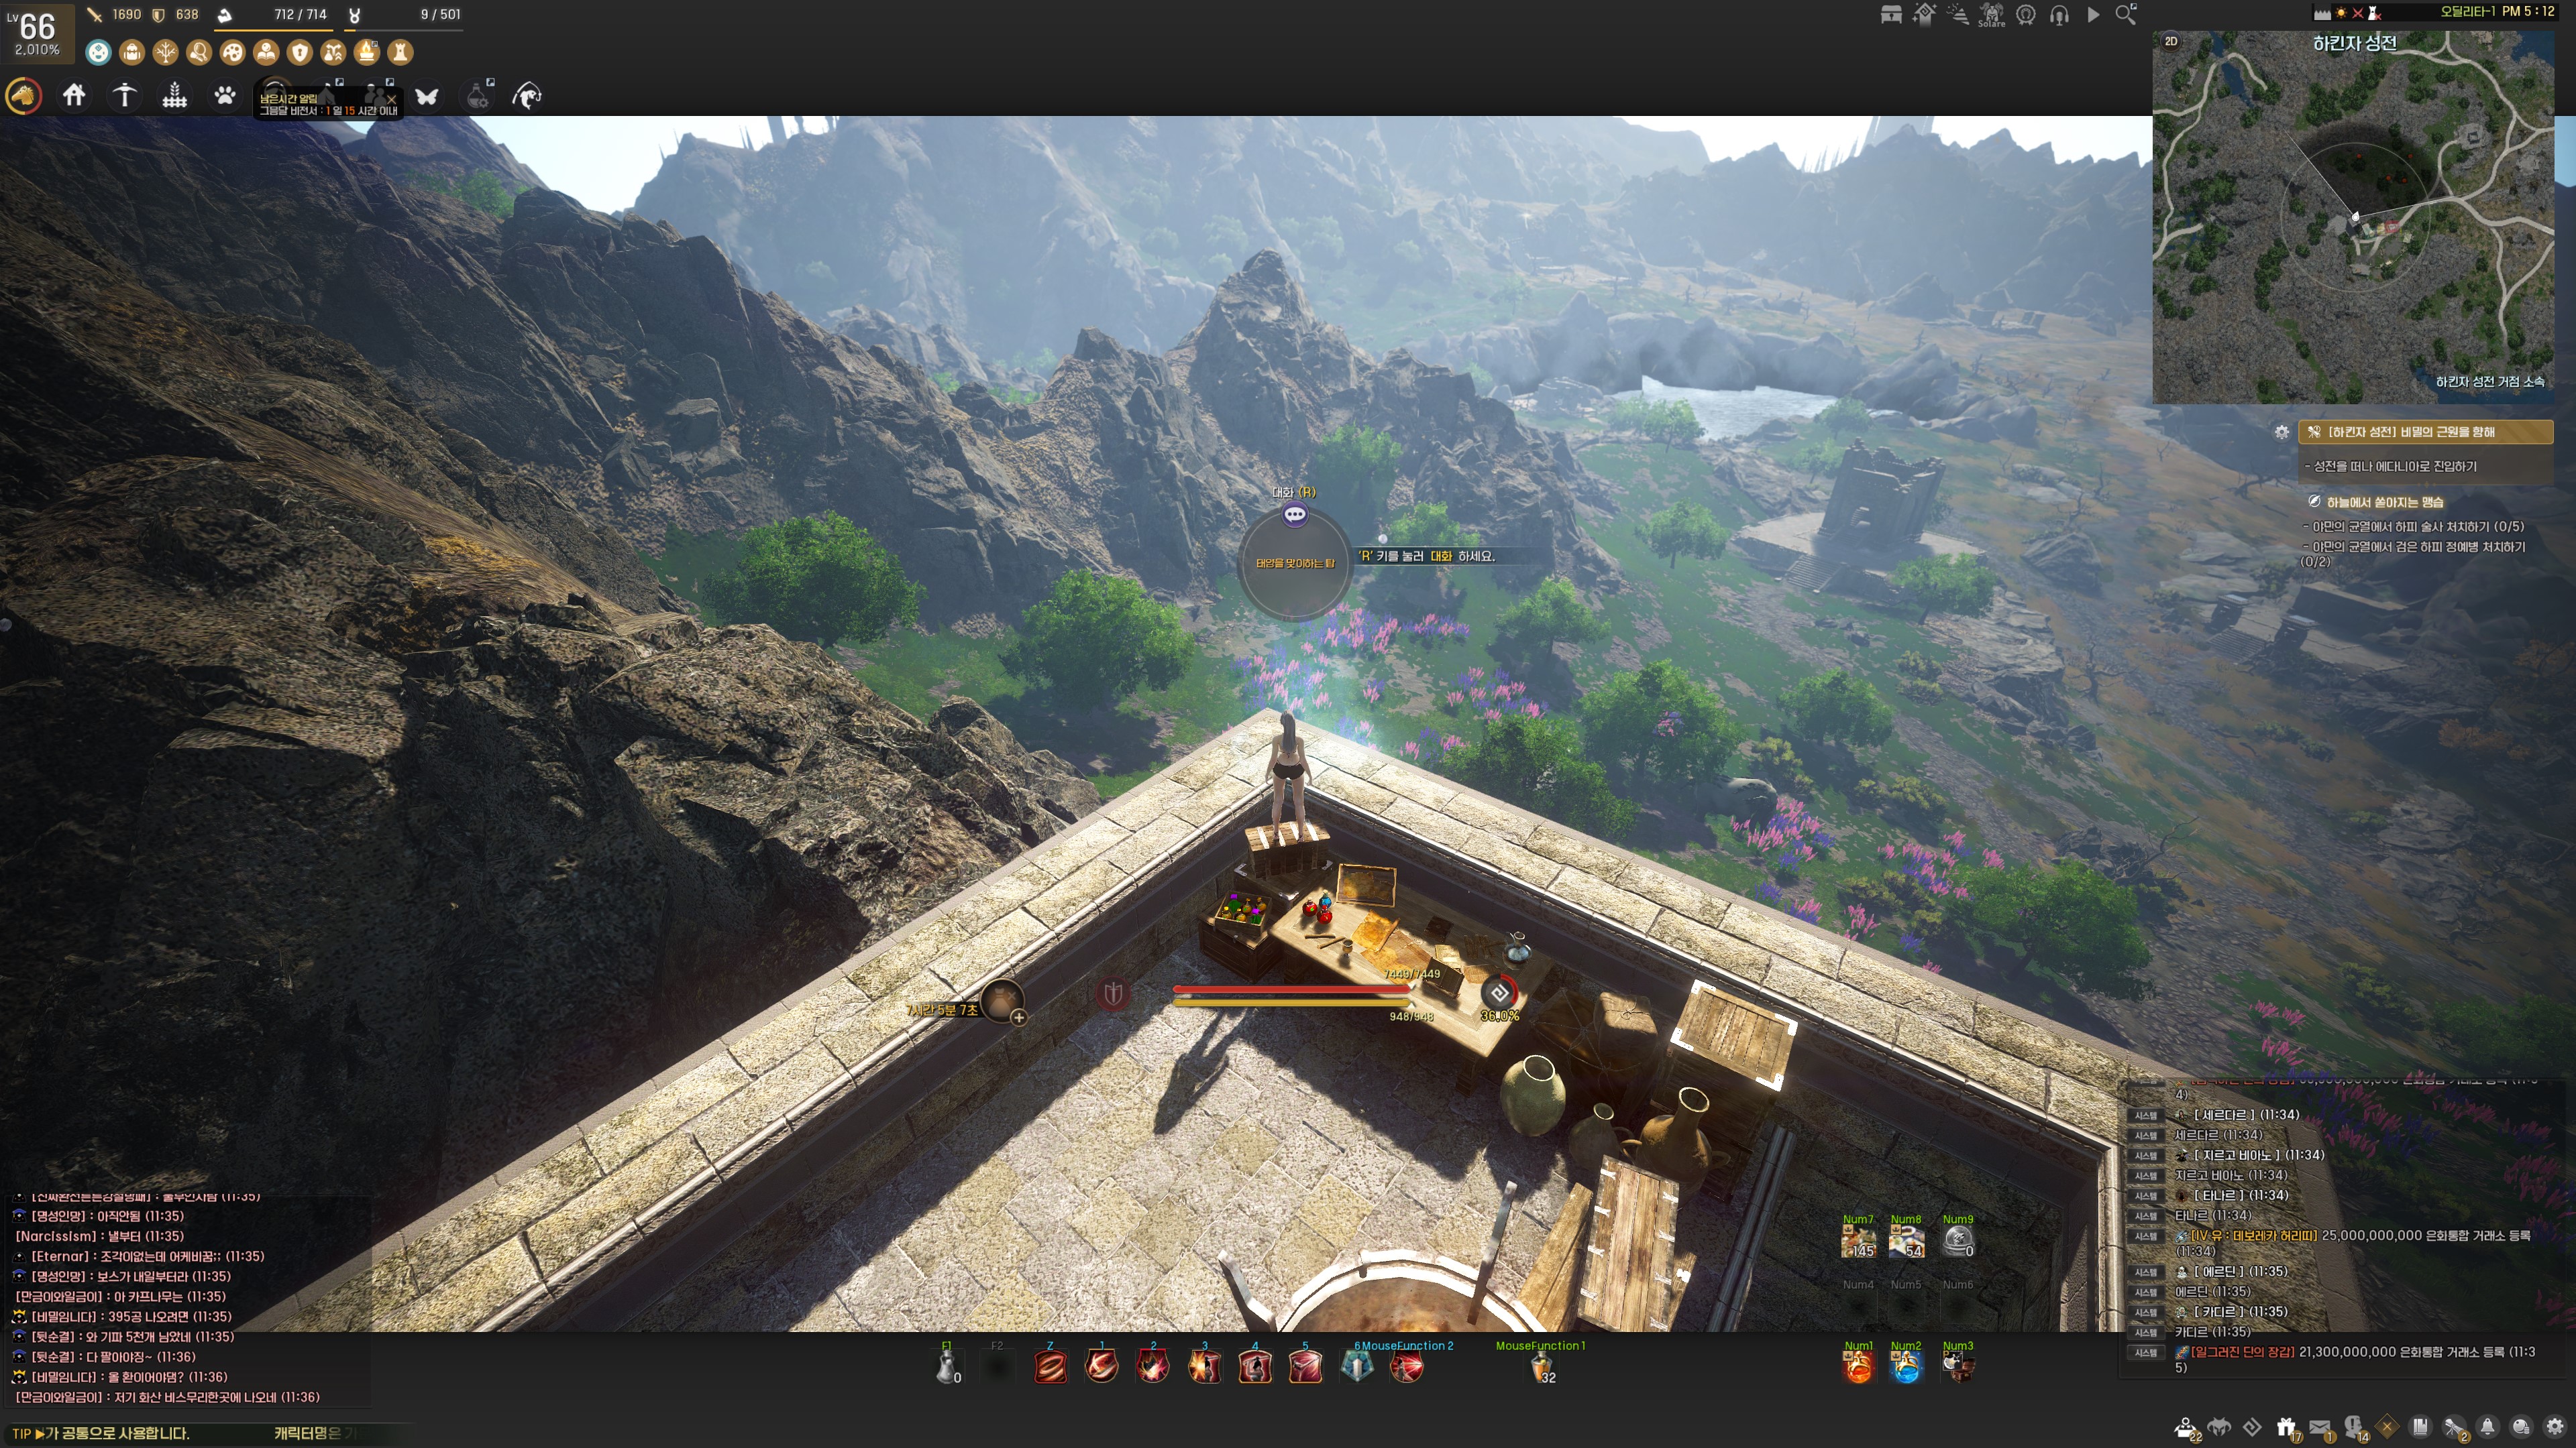
Task: Expand the play arrow menu top-right
Action: click(x=2093, y=15)
